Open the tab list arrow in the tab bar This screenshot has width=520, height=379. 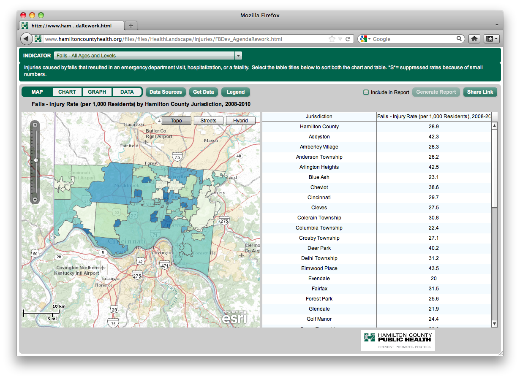tap(497, 25)
